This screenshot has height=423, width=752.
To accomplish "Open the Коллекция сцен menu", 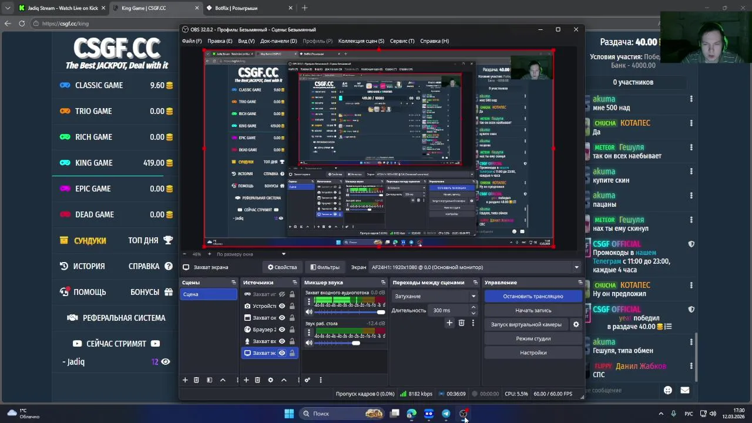I will [x=361, y=41].
